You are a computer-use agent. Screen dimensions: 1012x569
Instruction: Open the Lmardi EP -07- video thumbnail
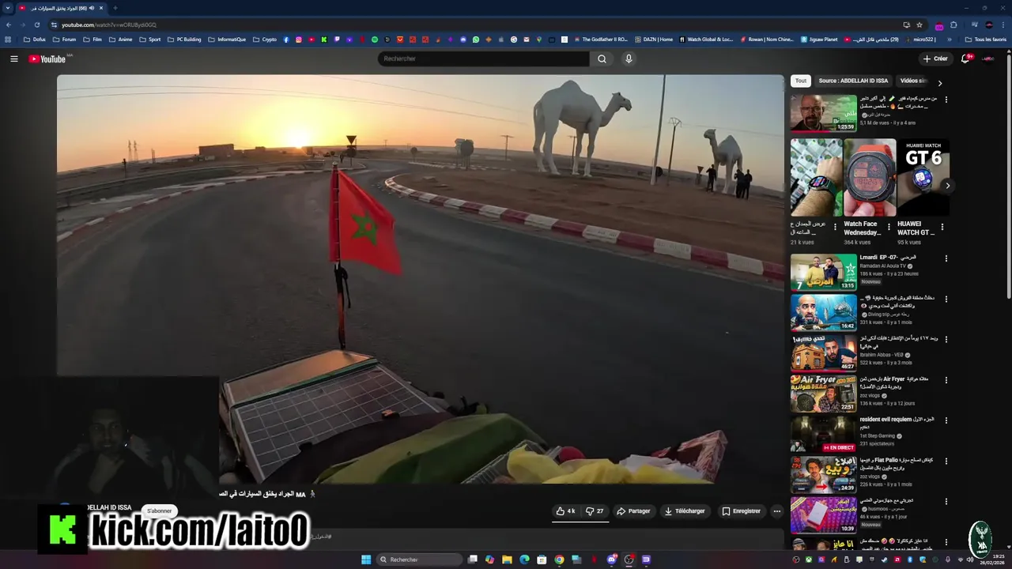click(823, 272)
